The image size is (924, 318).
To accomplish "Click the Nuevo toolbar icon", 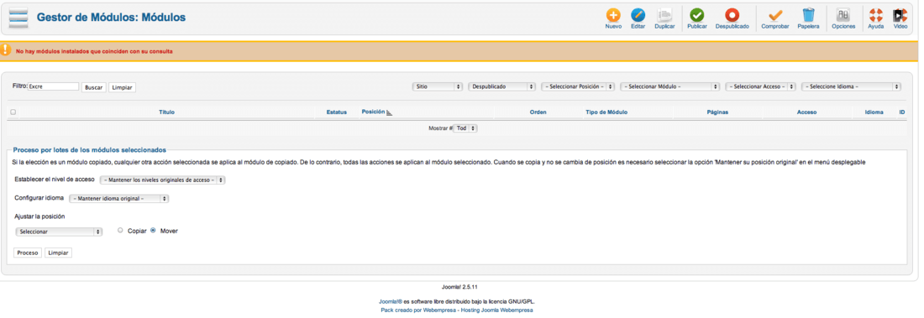I will point(613,15).
